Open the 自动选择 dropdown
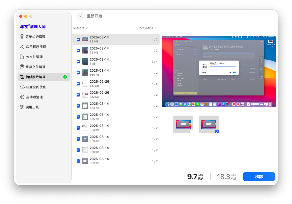The image size is (292, 204). [x=80, y=28]
